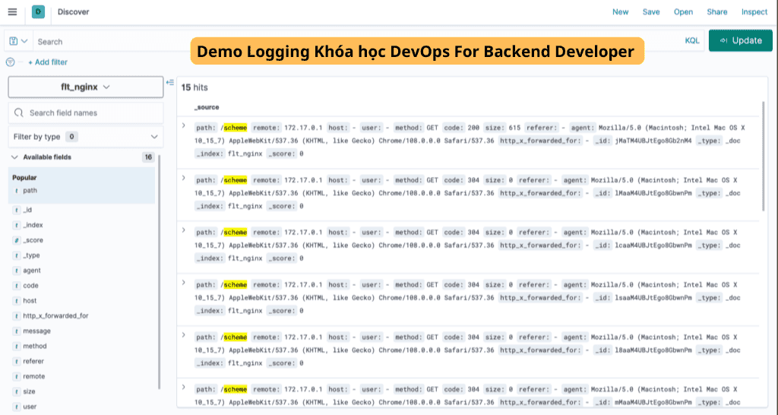Screen dimensions: 778x415
Task: Open the hamburger navigation menu
Action: (12, 12)
